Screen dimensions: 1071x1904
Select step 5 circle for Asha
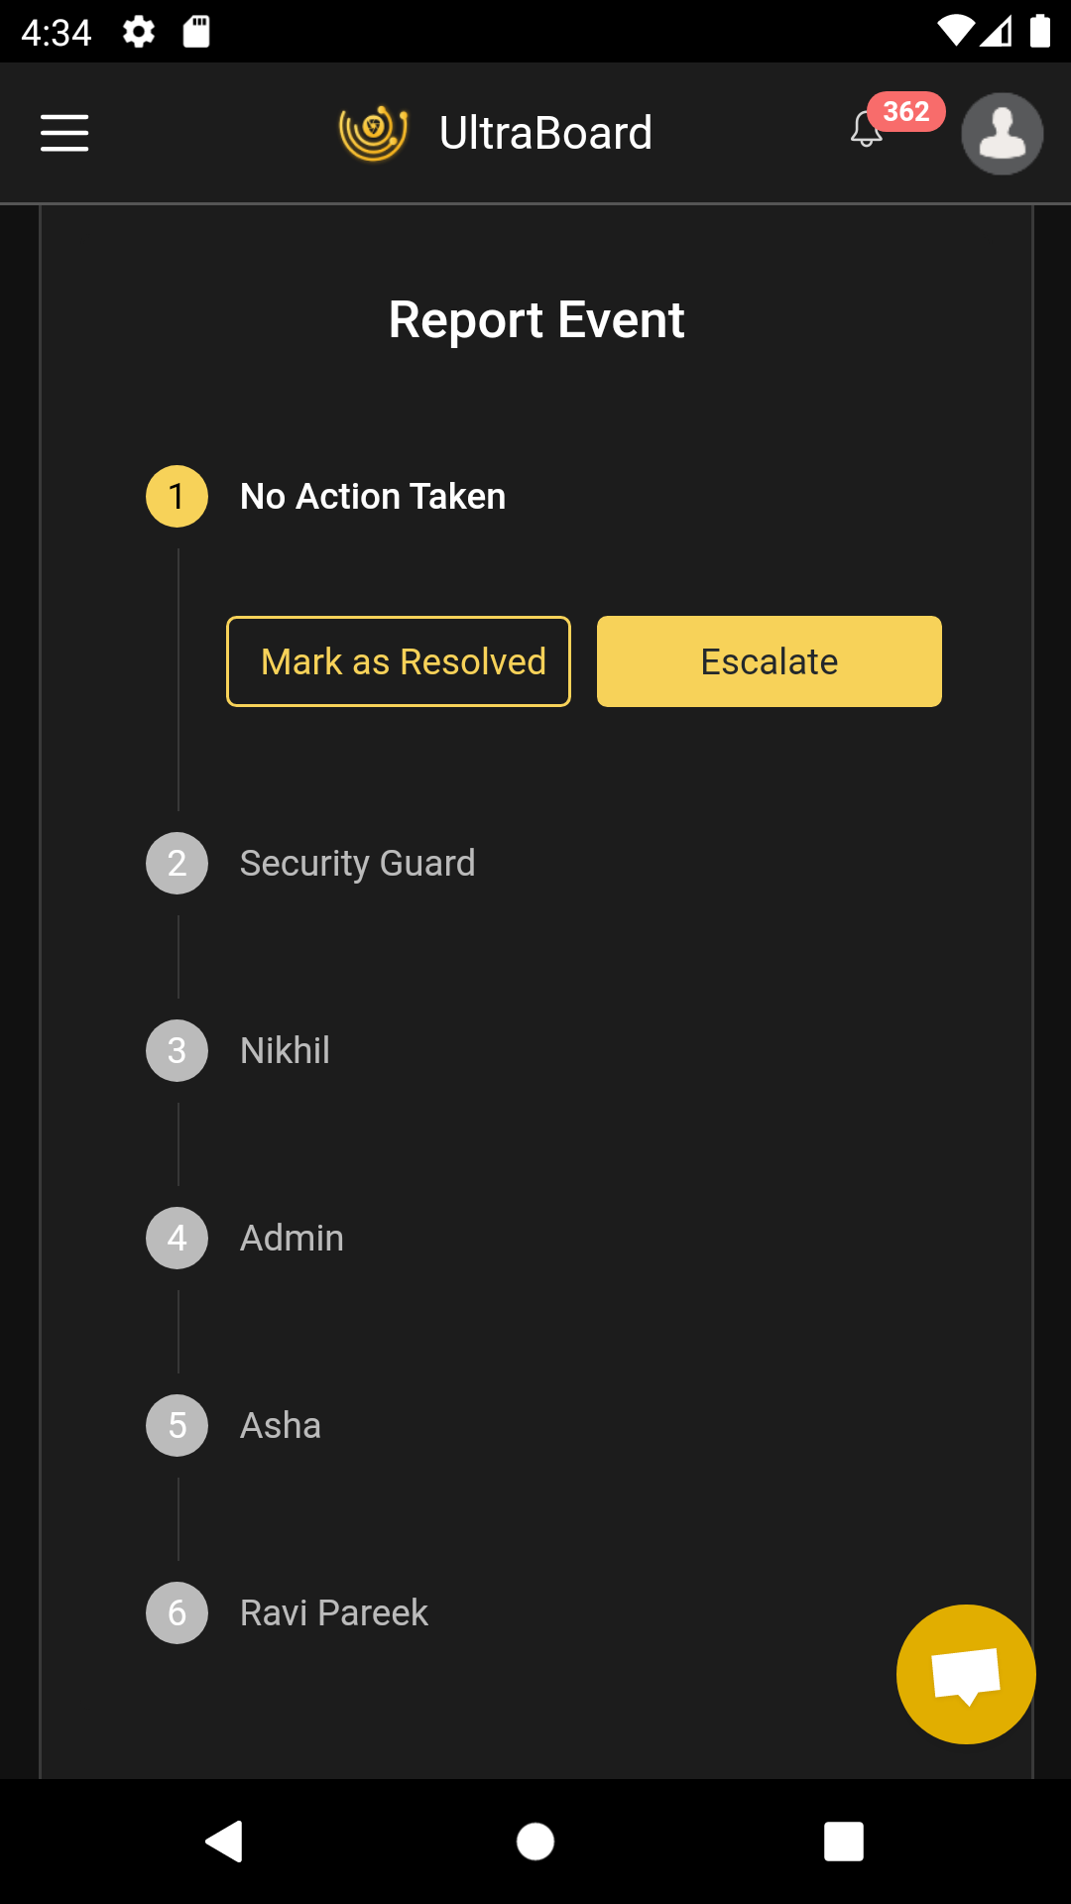click(x=178, y=1425)
